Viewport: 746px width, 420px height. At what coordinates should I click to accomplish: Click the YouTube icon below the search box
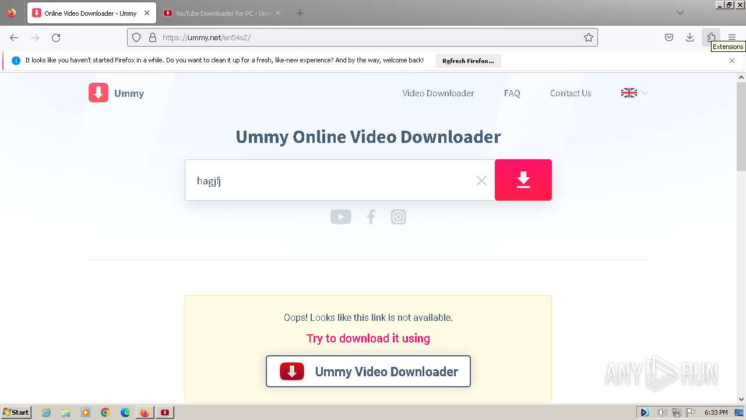pyautogui.click(x=341, y=217)
